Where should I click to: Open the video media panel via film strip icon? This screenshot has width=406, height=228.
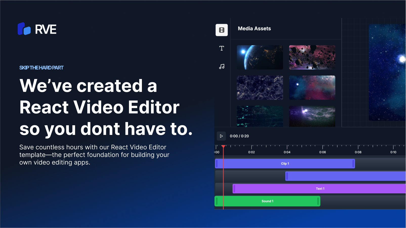pos(221,30)
